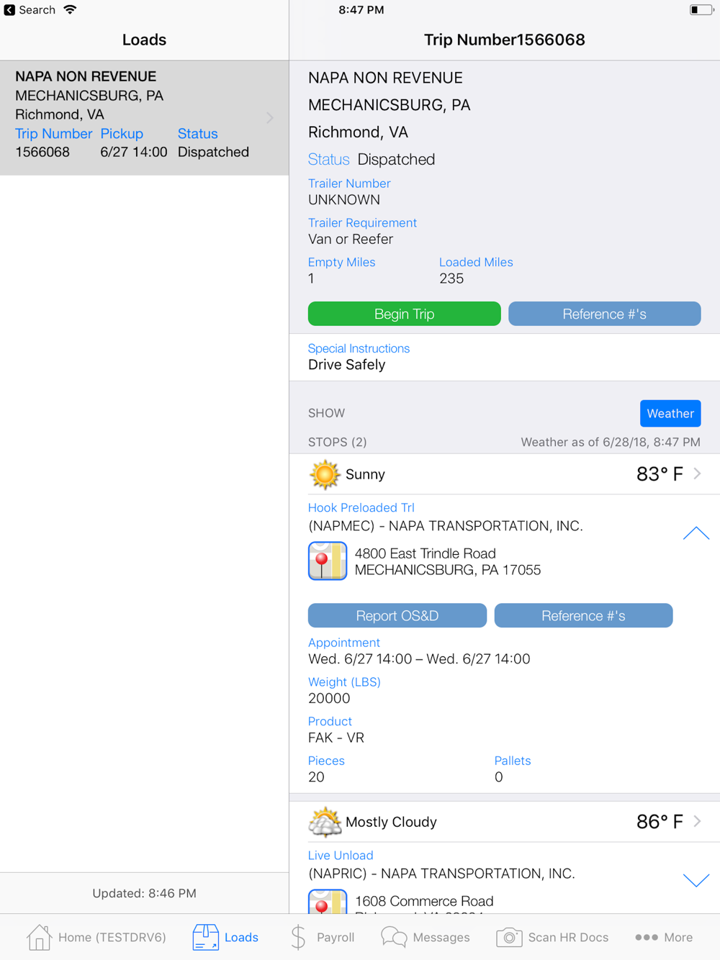Toggle the Weather button
The height and width of the screenshot is (960, 720).
670,413
